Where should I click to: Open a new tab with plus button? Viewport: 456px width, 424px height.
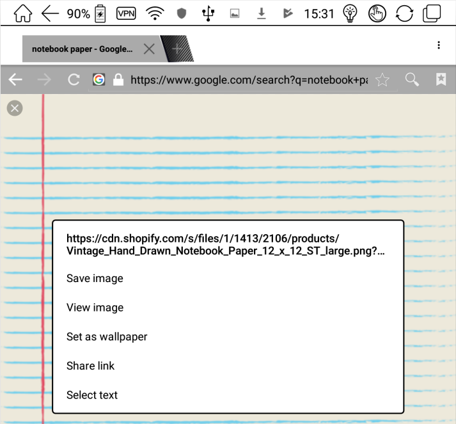point(177,49)
